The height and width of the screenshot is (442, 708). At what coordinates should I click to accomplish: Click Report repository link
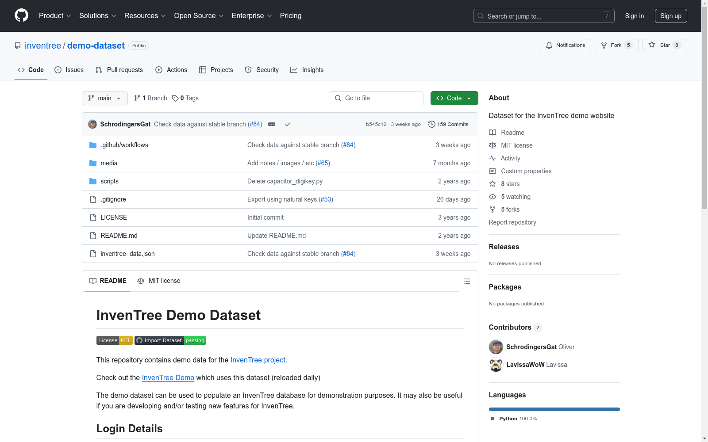512,222
